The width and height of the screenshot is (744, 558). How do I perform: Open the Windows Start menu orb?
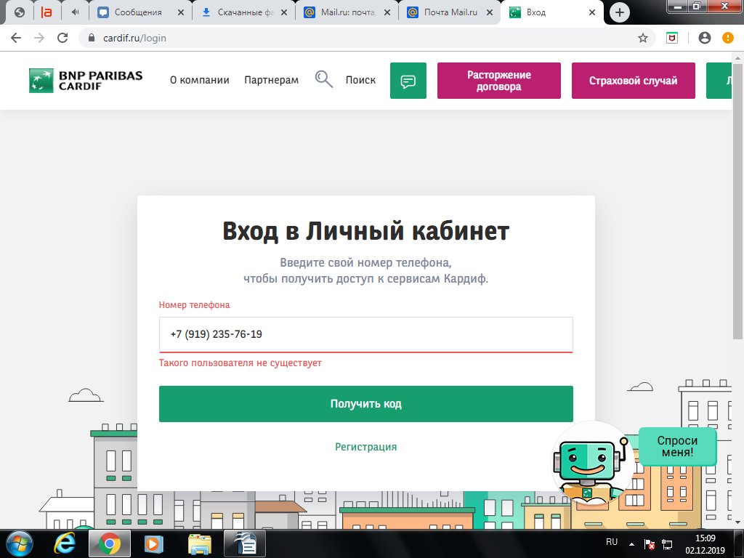click(20, 543)
